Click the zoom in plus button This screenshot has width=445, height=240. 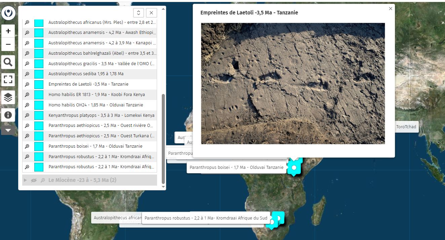tap(8, 31)
